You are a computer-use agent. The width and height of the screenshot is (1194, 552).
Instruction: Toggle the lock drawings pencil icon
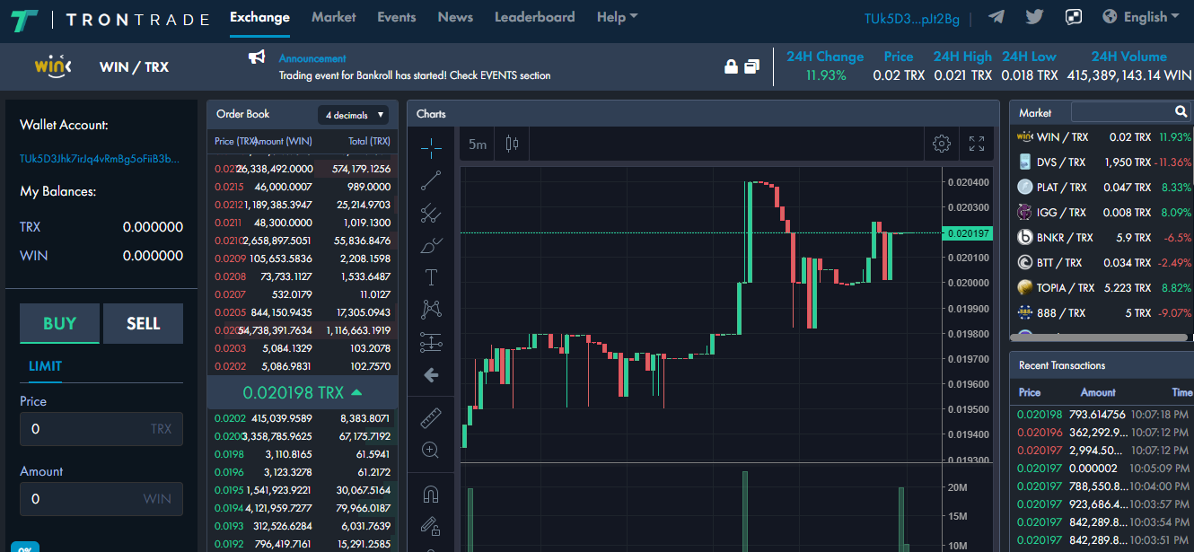pyautogui.click(x=431, y=526)
